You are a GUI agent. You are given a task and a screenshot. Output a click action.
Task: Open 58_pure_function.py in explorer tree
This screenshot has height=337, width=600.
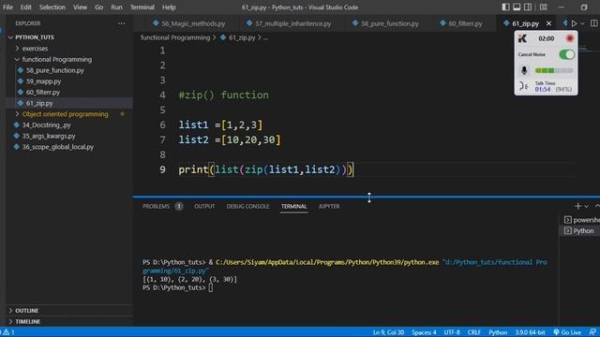(54, 70)
